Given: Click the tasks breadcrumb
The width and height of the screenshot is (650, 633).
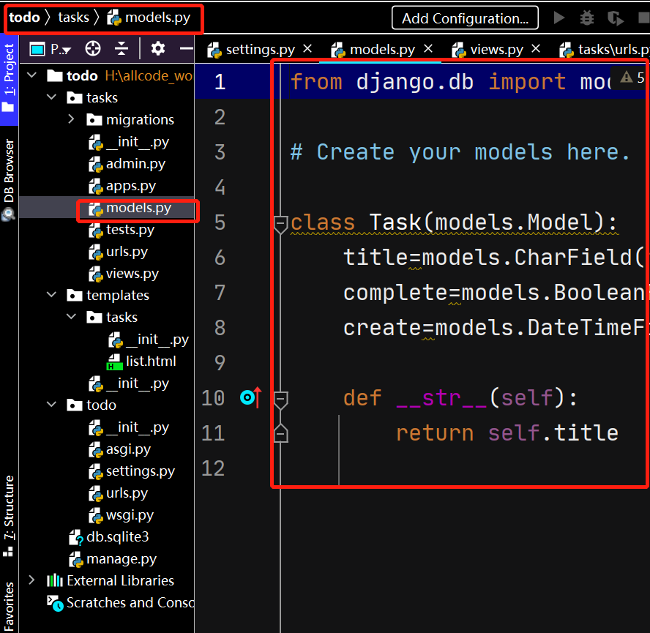Looking at the screenshot, I should pyautogui.click(x=73, y=18).
